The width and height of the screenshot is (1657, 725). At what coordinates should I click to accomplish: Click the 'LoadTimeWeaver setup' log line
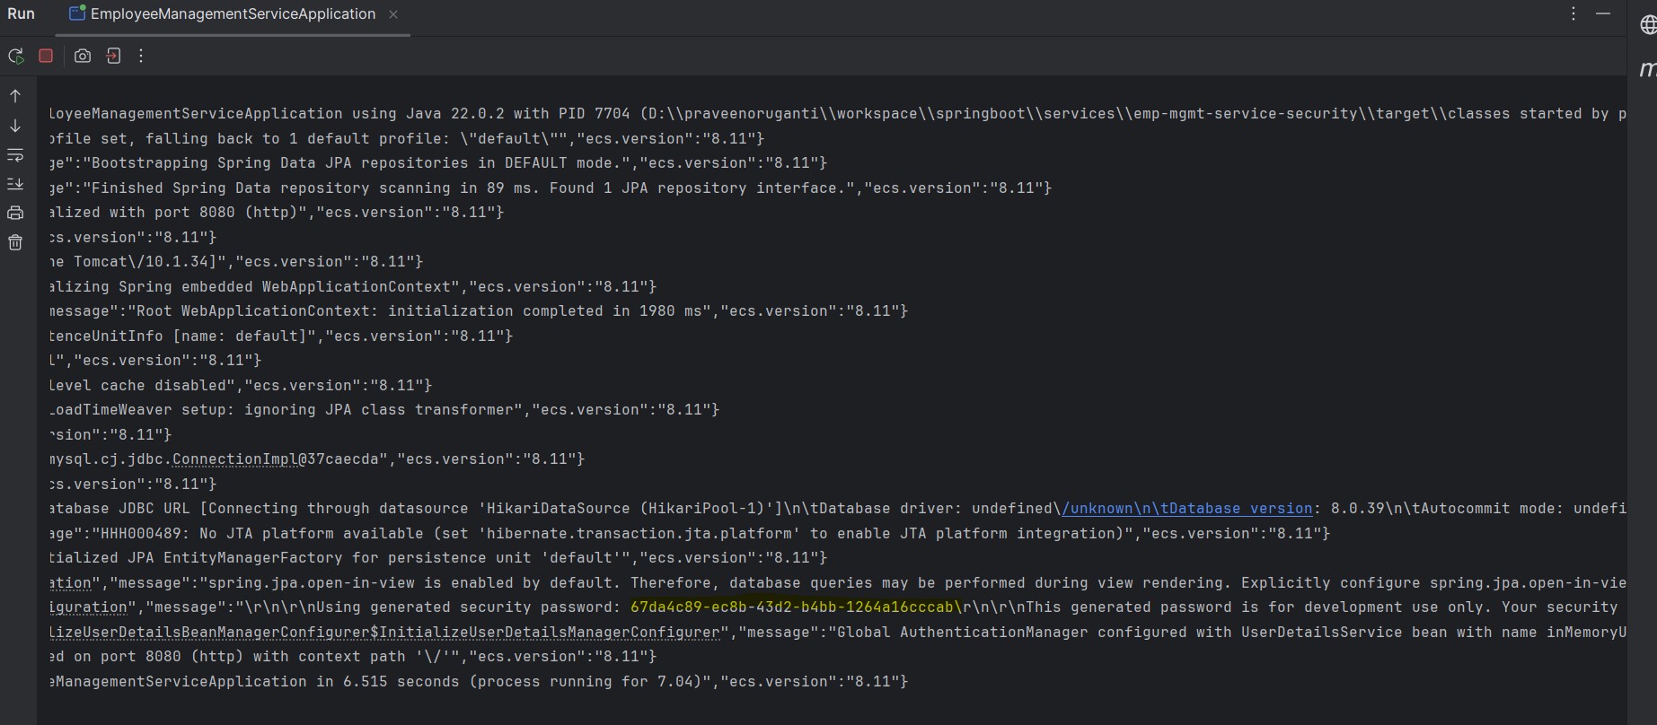[384, 410]
